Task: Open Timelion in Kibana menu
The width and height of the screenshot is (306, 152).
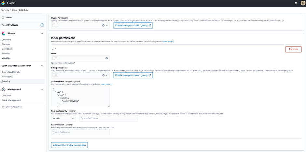Action: (x=6, y=53)
